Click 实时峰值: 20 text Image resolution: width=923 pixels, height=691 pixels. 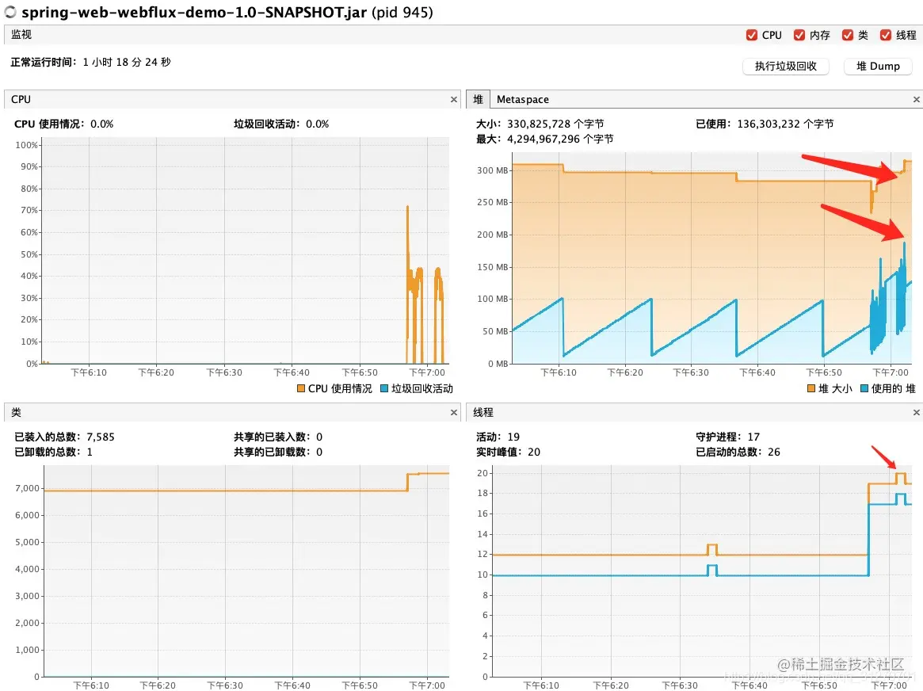508,452
